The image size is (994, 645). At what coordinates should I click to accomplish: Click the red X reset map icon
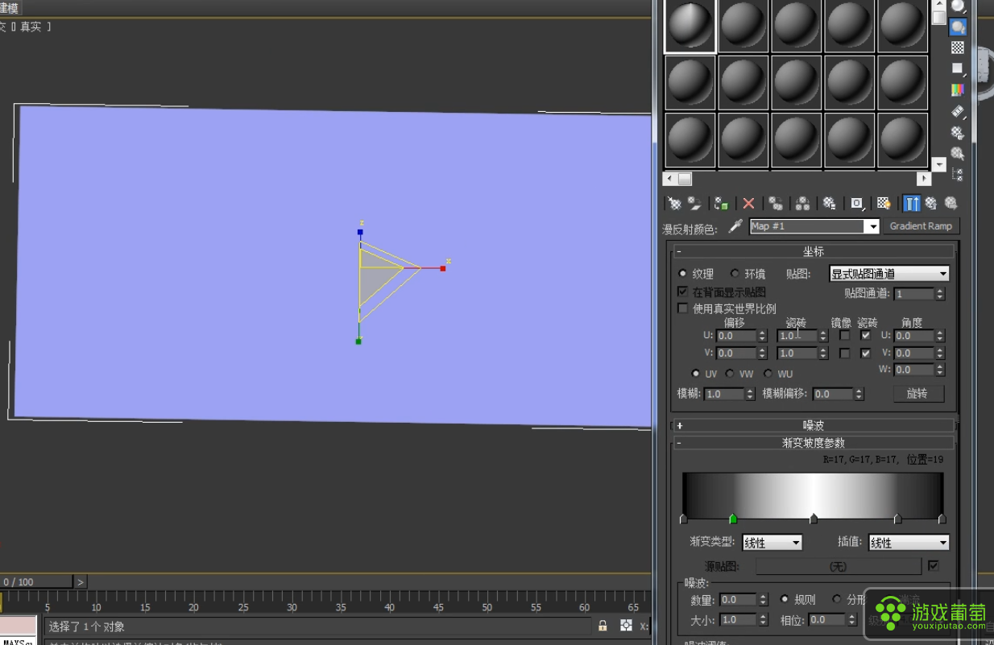click(748, 204)
